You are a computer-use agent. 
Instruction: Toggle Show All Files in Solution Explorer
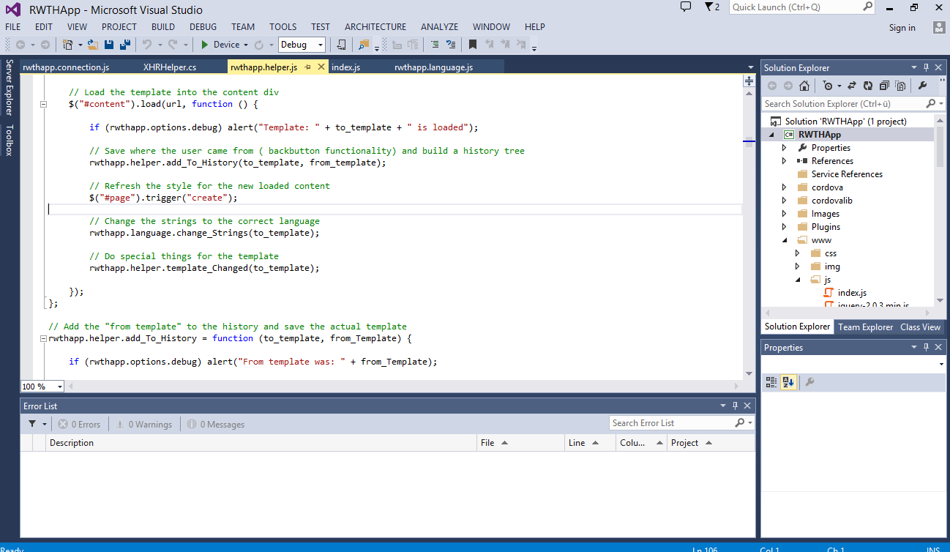coord(899,86)
